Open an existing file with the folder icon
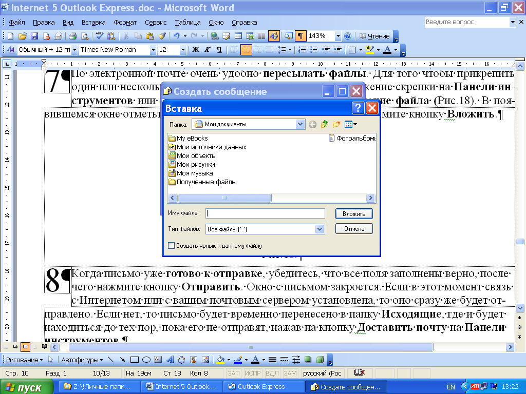The width and height of the screenshot is (526, 394). (x=23, y=36)
